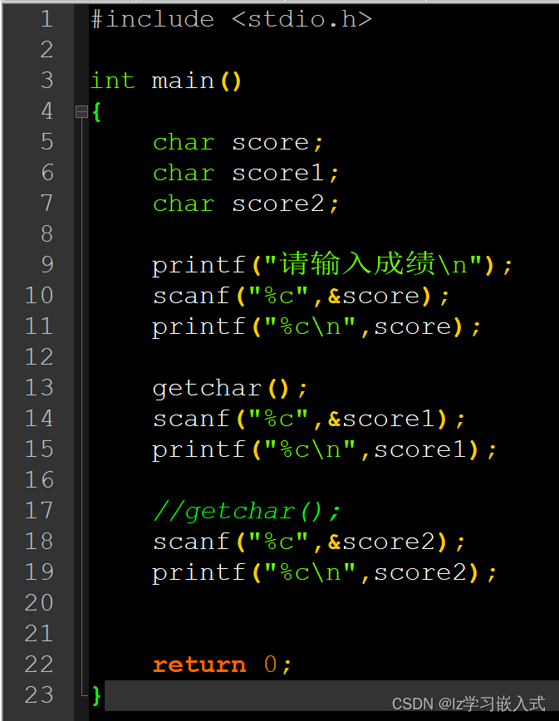
Task: Click line number 1 in the margin
Action: tap(47, 19)
